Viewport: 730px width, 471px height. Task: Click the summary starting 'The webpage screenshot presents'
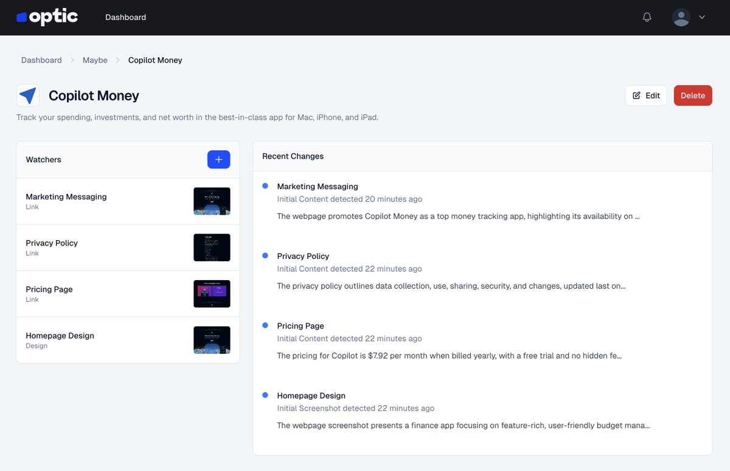[x=464, y=425]
